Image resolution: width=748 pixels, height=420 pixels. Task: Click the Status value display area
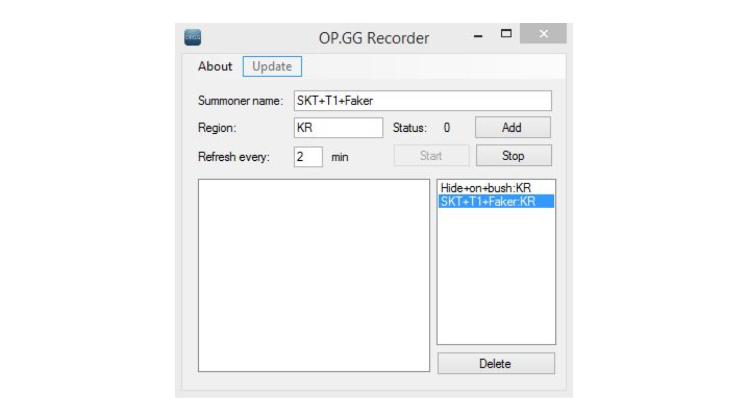[446, 128]
